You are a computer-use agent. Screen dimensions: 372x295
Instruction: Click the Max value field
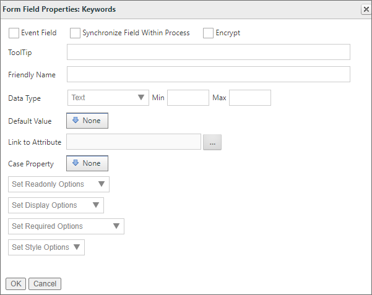(x=250, y=98)
